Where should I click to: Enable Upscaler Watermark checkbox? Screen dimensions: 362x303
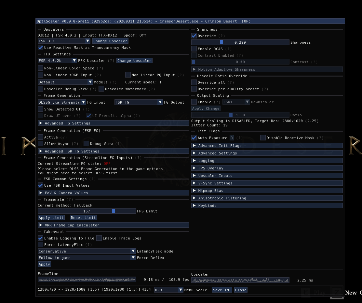[x=101, y=89]
